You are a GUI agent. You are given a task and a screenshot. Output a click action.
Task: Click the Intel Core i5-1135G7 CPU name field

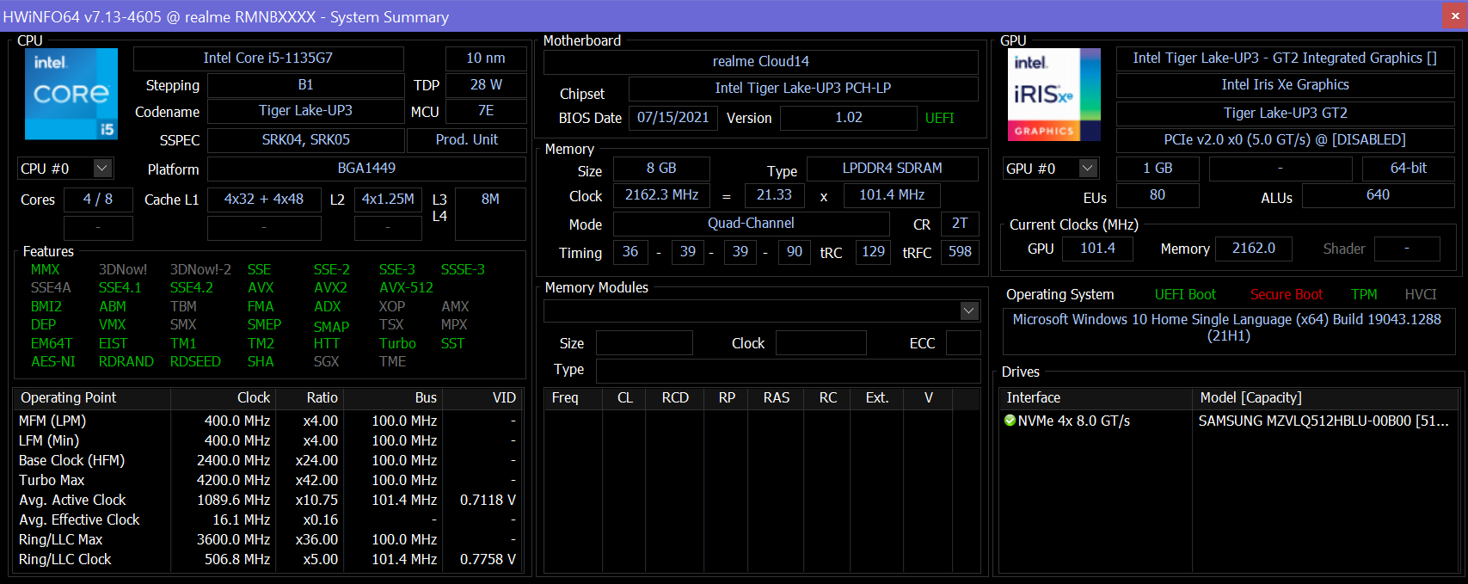(x=268, y=58)
